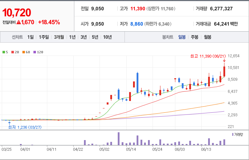Viewport: 249px width, 160px height.
Task: Click the 최저 1,236 (03/27) label
Action: coord(25,127)
